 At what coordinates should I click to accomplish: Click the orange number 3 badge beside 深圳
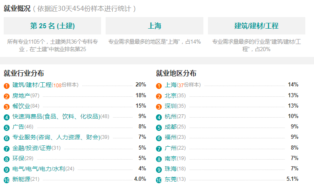(x=159, y=107)
